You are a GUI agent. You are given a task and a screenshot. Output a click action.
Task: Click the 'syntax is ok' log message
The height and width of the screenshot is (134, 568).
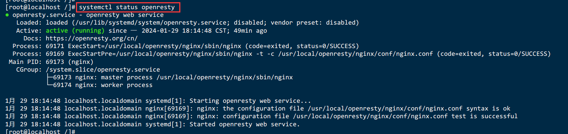point(488,108)
